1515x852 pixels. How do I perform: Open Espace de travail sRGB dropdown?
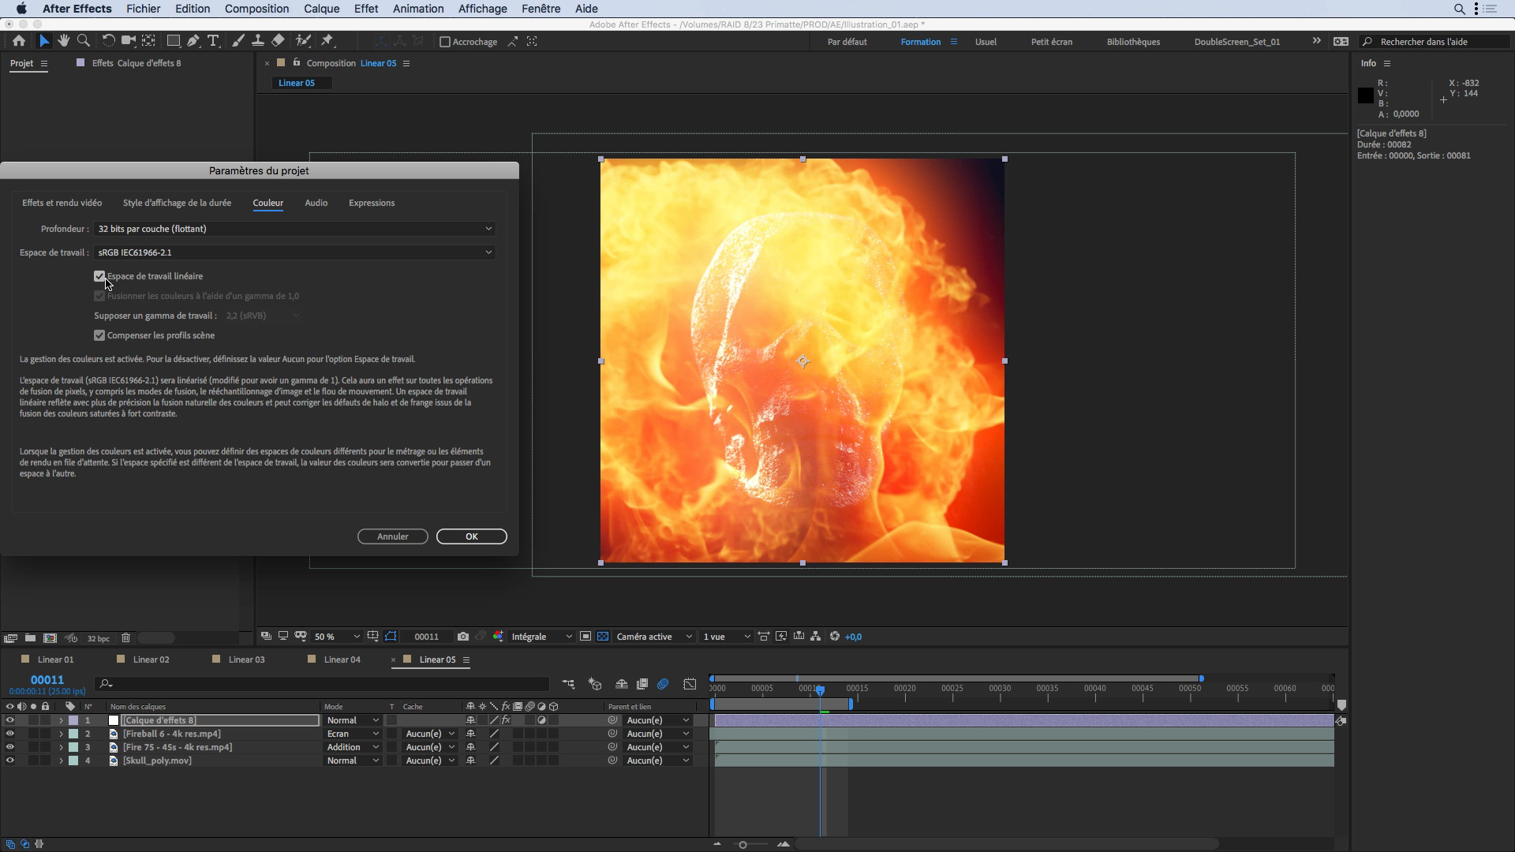point(294,252)
